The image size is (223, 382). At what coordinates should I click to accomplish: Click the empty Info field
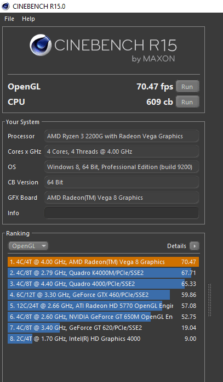coord(121,213)
